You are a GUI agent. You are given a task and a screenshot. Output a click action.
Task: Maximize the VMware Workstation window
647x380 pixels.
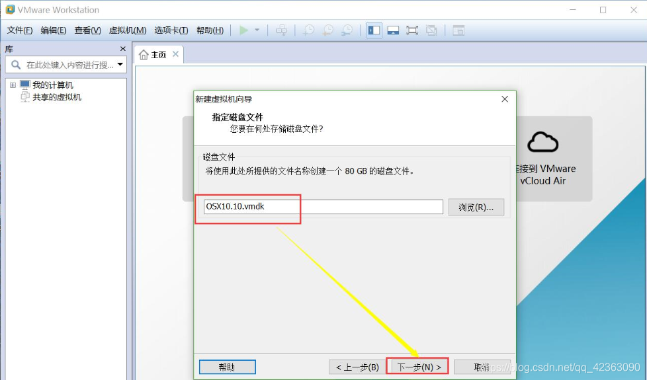pos(603,10)
